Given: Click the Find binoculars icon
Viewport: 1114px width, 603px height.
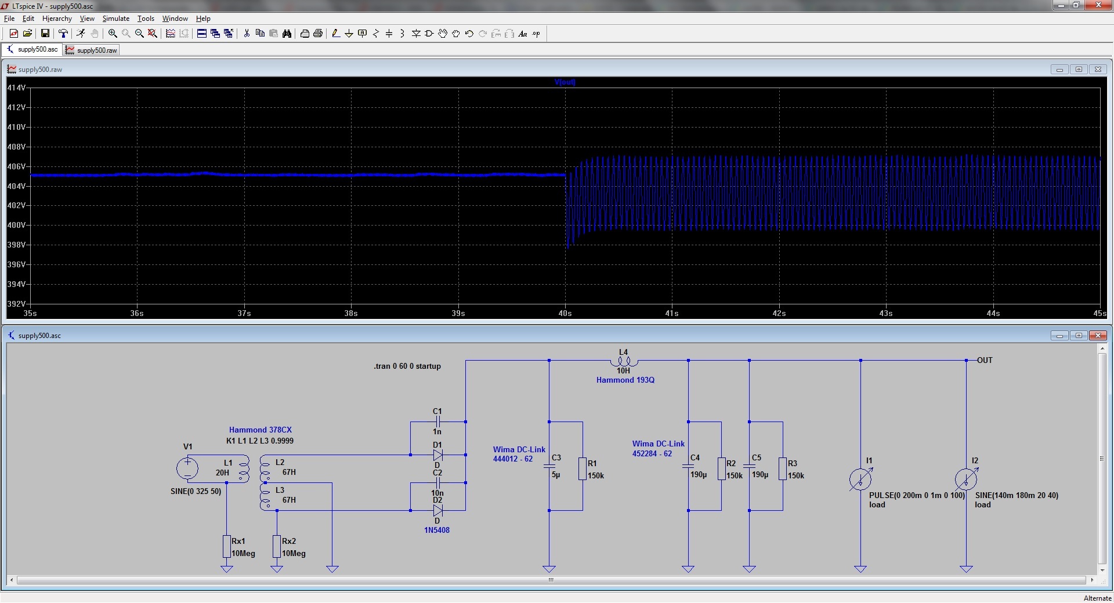Looking at the screenshot, I should pos(287,34).
